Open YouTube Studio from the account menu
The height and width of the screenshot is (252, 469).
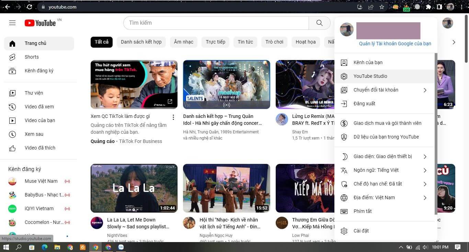click(x=370, y=76)
